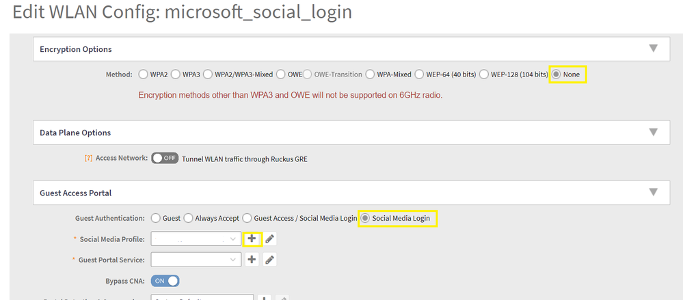This screenshot has height=300, width=683.
Task: Open the Guest Portal Service dropdown
Action: [196, 260]
